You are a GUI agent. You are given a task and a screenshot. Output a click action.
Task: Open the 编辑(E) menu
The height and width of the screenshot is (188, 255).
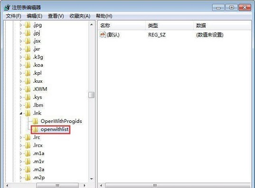pyautogui.click(x=35, y=16)
